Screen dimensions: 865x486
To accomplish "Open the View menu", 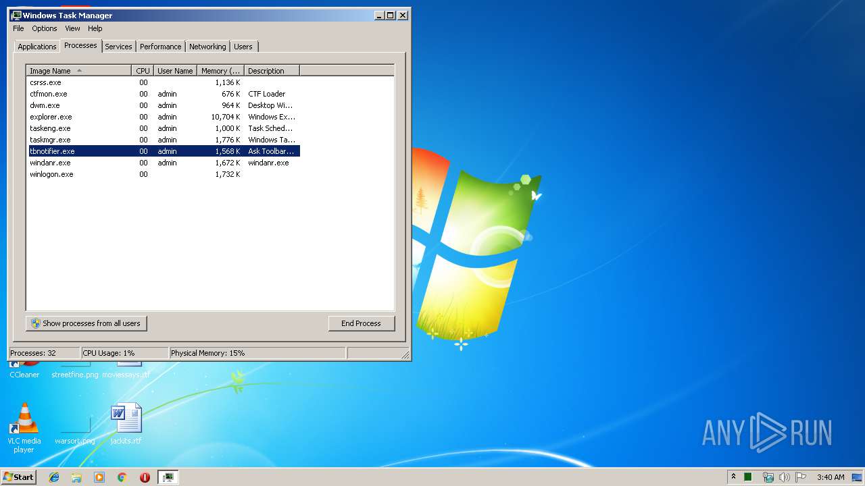I will click(x=72, y=28).
